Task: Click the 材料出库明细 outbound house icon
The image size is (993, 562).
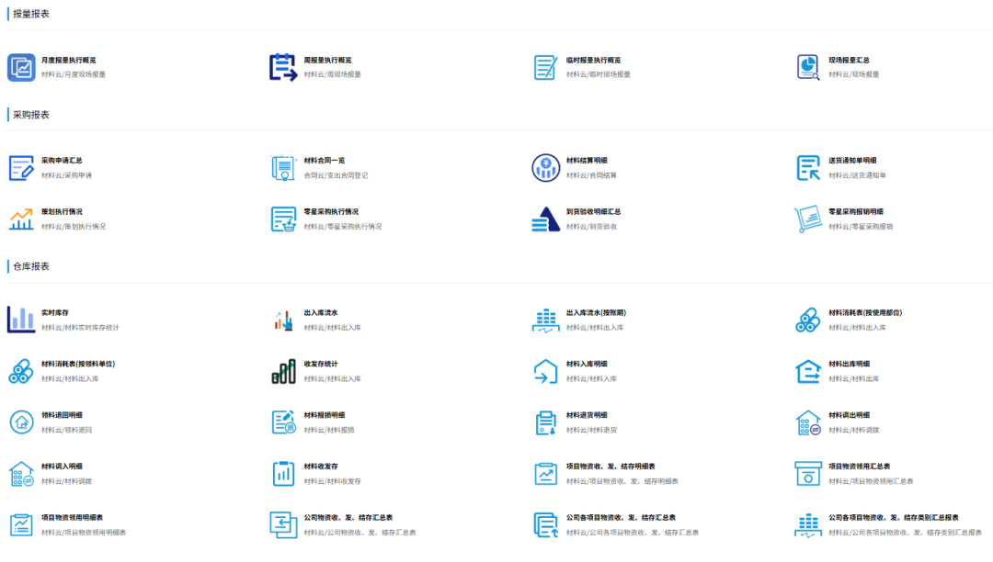Action: 808,372
